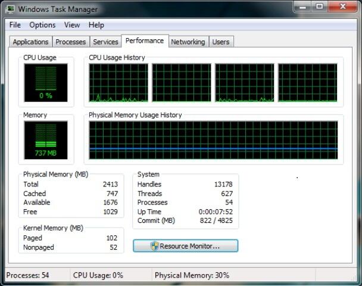Click the Commit value 822 / 4825
Viewport: 362px width, 286px height.
coord(216,220)
